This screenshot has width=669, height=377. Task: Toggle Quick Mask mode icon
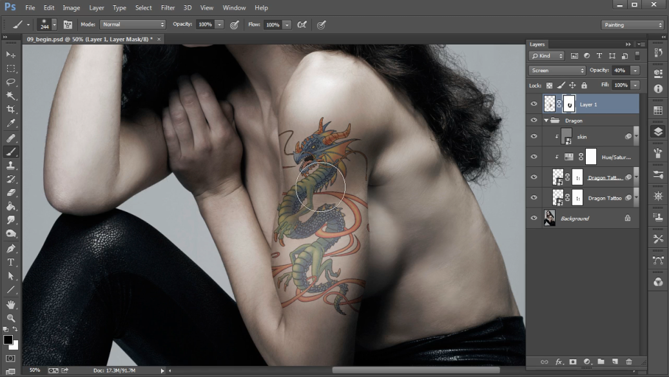pyautogui.click(x=11, y=358)
